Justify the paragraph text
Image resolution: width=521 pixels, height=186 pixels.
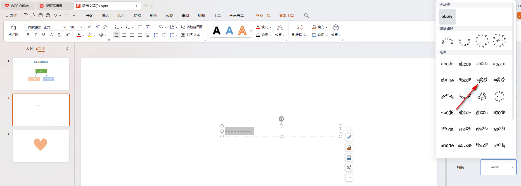click(140, 35)
